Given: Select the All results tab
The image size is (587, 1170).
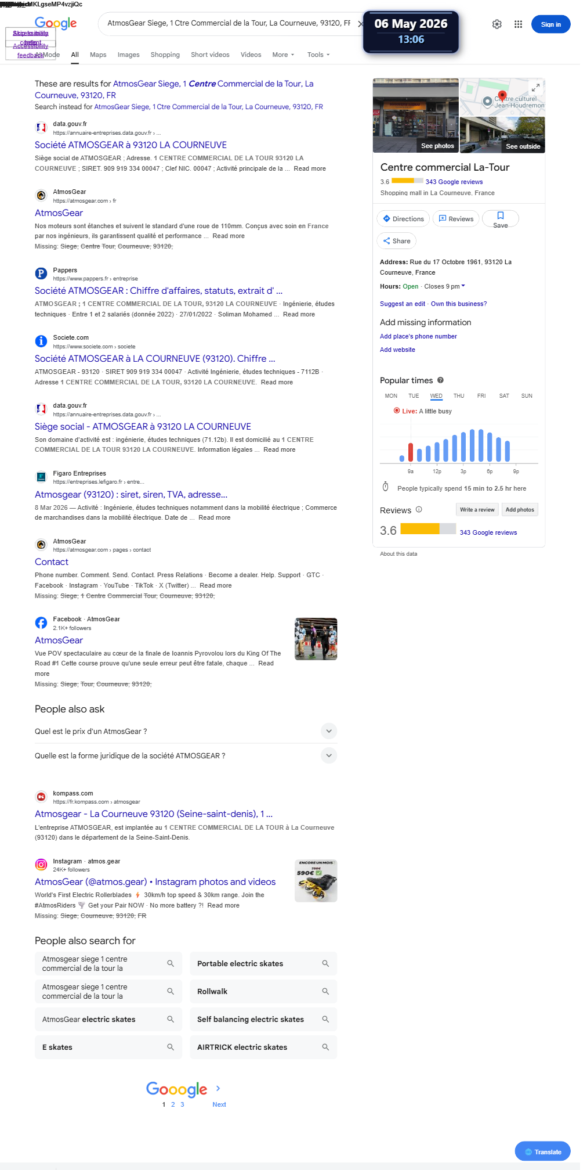Looking at the screenshot, I should 75,55.
